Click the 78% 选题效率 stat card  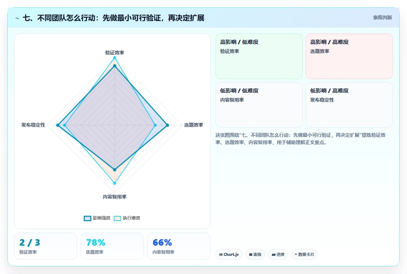pos(112,246)
